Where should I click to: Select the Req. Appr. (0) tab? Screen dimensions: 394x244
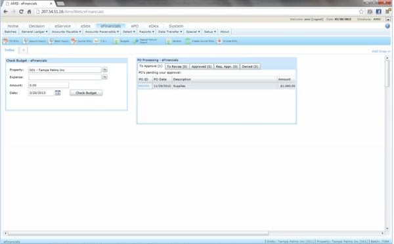pos(227,66)
